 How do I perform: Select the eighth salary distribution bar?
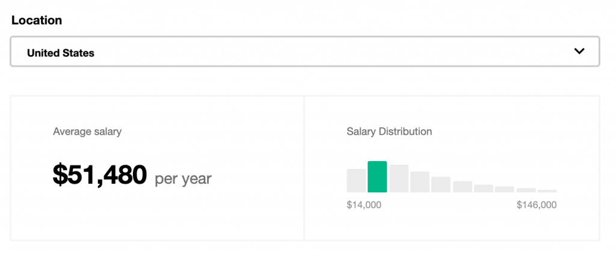505,189
